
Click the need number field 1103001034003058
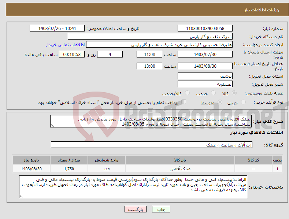(x=205, y=29)
